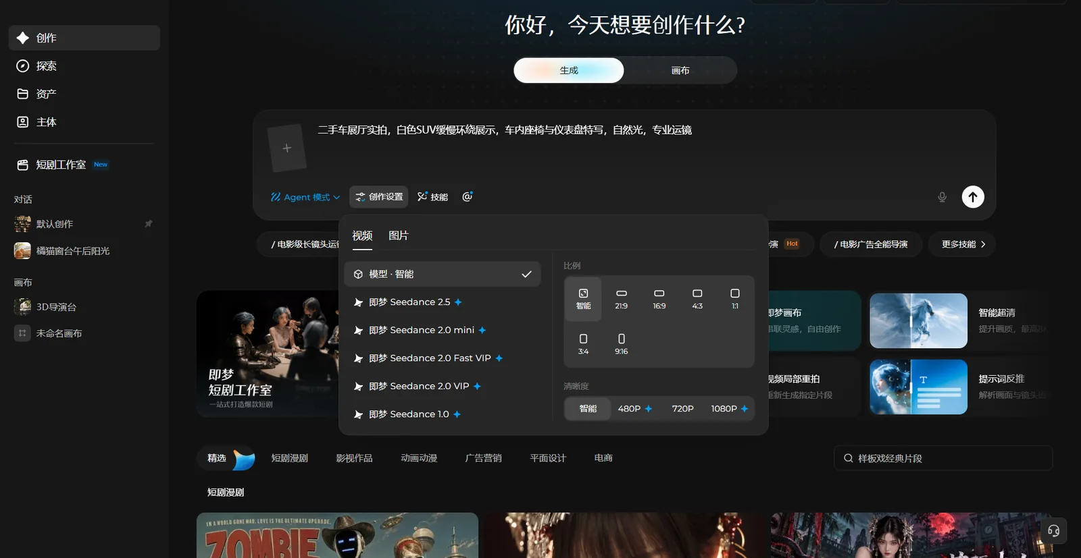Switch to the 视频 tab in settings
Image resolution: width=1081 pixels, height=558 pixels.
point(362,235)
